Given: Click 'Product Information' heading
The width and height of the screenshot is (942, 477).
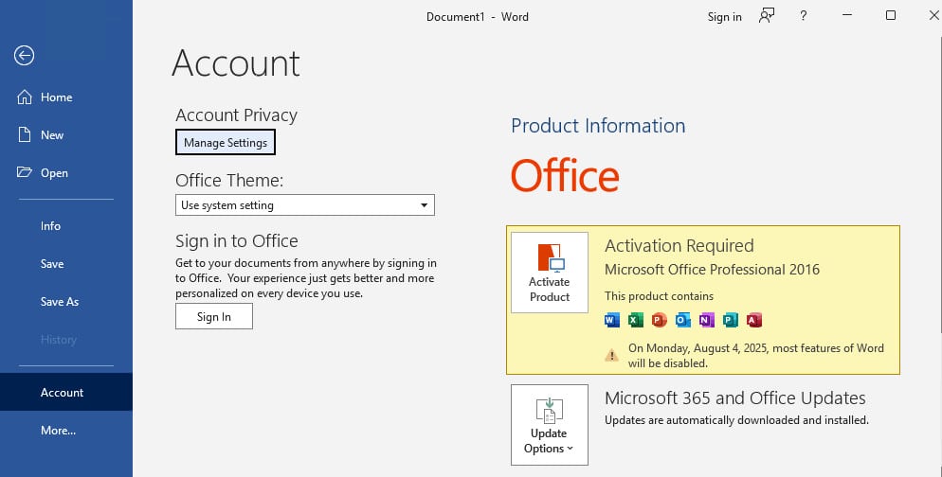Looking at the screenshot, I should point(598,125).
